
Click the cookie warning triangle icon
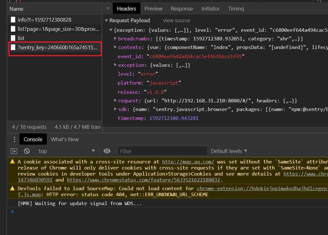tap(12, 162)
